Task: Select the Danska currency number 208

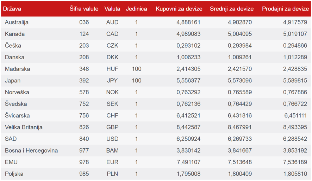Action: coord(84,57)
